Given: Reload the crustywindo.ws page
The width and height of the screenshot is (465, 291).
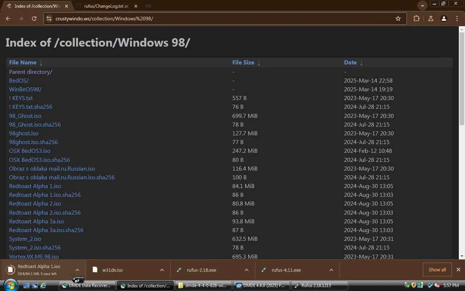Looking at the screenshot, I should coord(34,19).
